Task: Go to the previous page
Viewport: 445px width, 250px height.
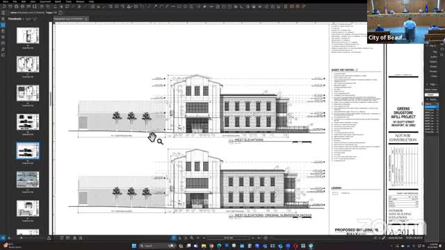Action: click(x=204, y=238)
